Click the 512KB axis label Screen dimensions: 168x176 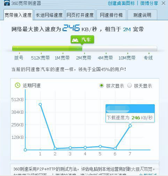(17, 100)
